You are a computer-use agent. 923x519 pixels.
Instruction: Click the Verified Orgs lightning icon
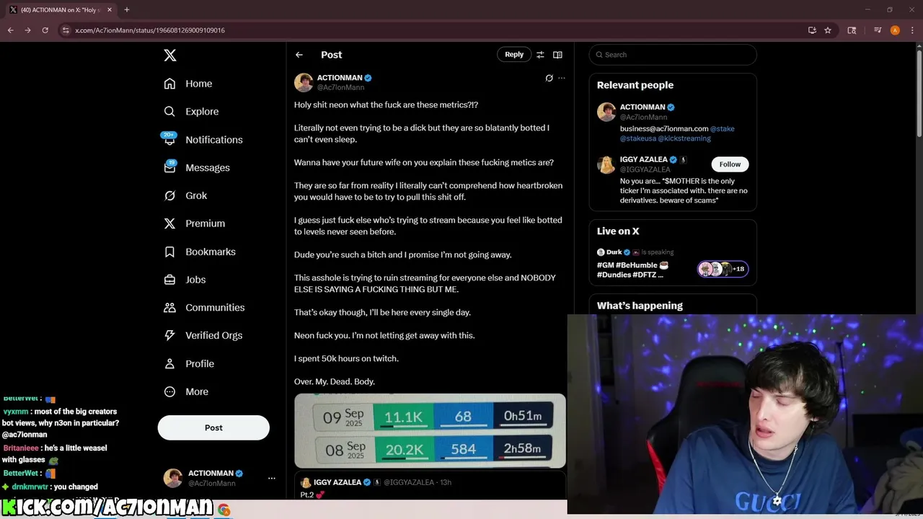pyautogui.click(x=169, y=335)
